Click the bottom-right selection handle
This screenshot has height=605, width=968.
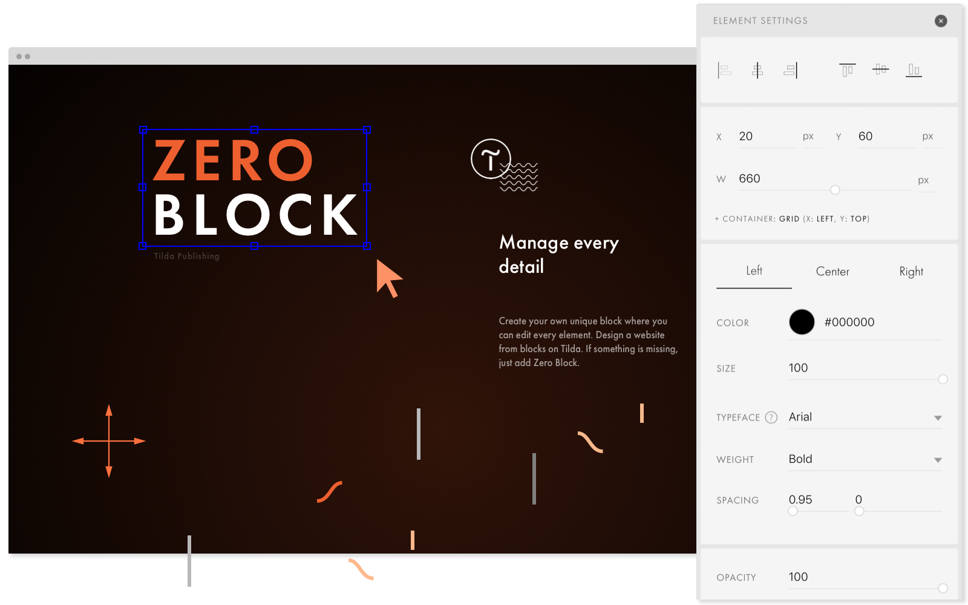point(367,246)
